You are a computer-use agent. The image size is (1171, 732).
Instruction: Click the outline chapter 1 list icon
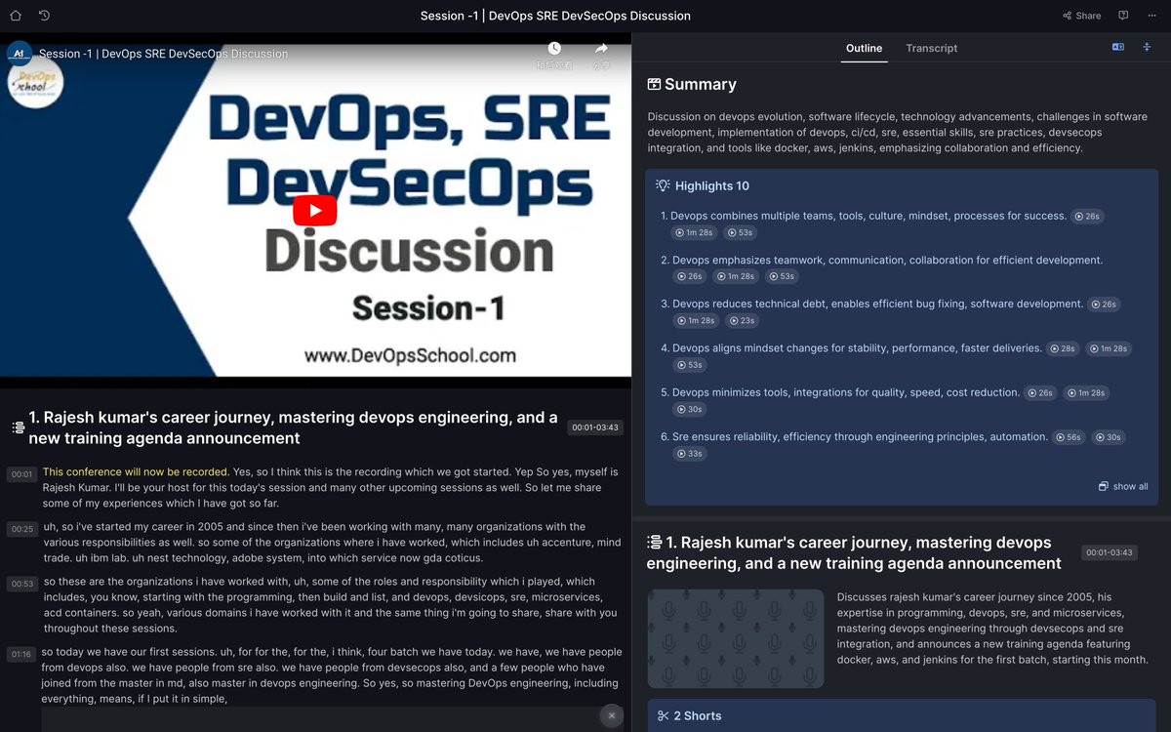pyautogui.click(x=655, y=543)
